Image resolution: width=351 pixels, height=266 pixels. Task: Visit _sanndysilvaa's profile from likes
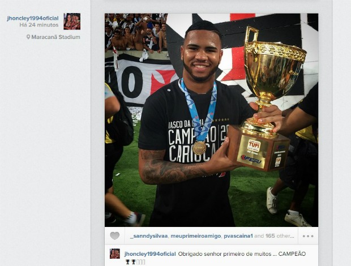pyautogui.click(x=149, y=236)
